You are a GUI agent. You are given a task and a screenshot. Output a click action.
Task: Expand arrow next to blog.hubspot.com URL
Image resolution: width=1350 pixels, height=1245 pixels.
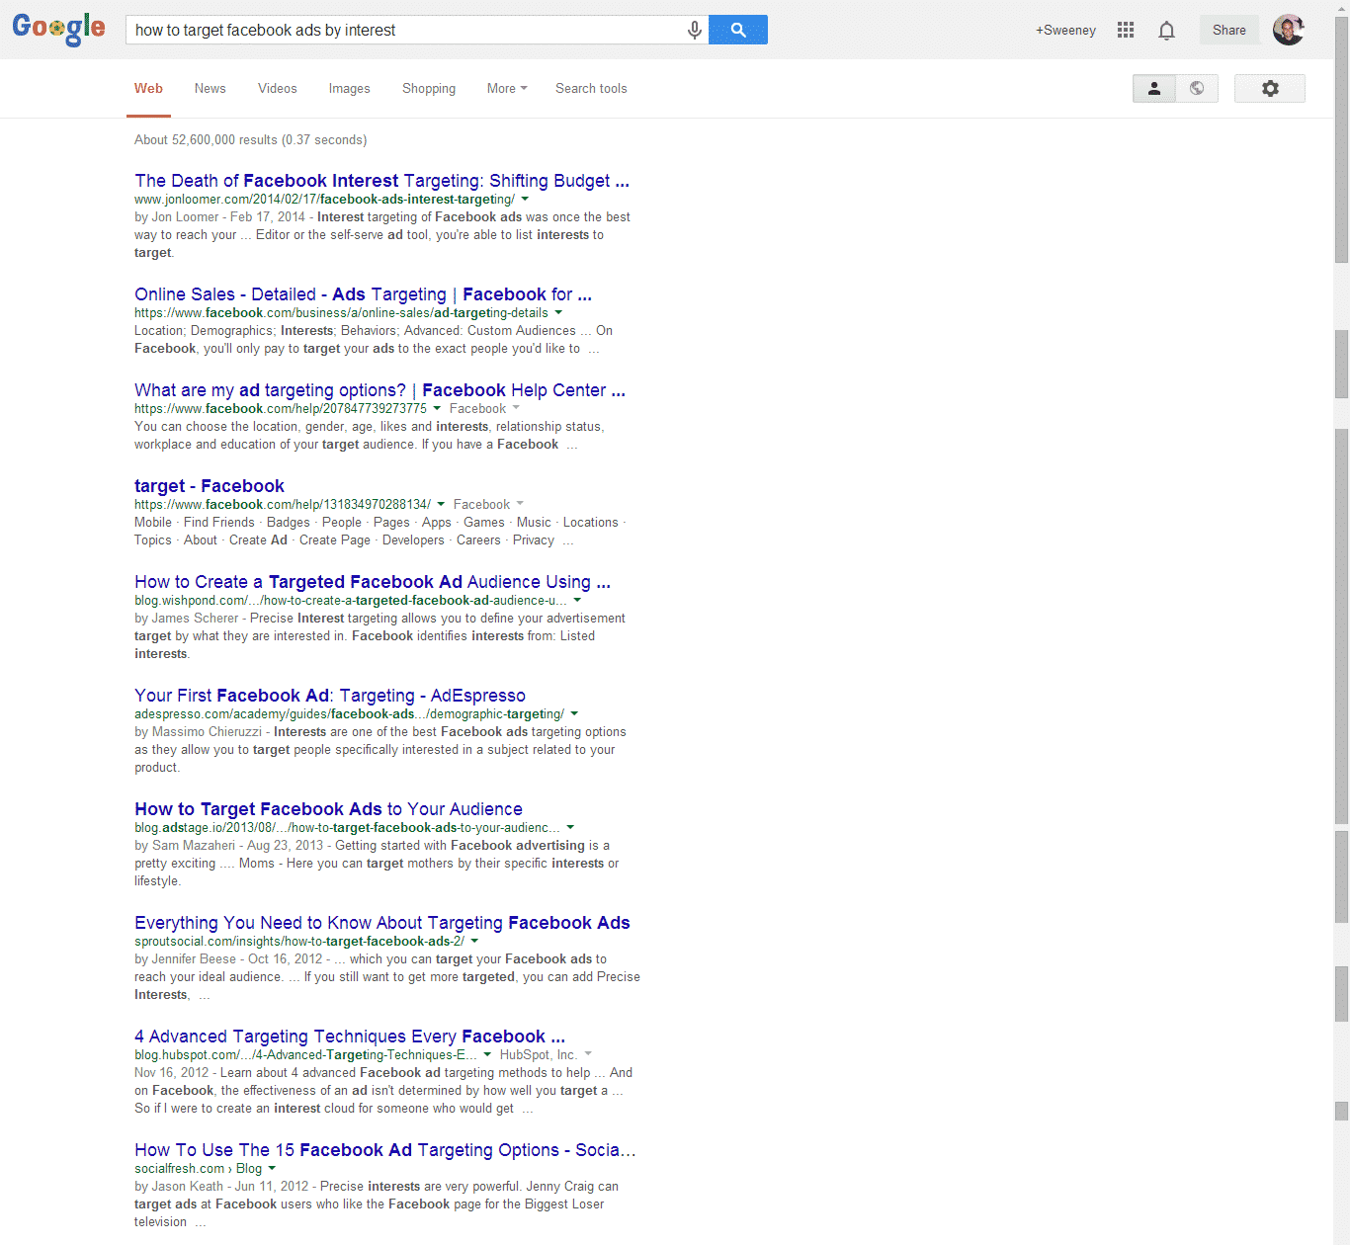click(487, 1055)
